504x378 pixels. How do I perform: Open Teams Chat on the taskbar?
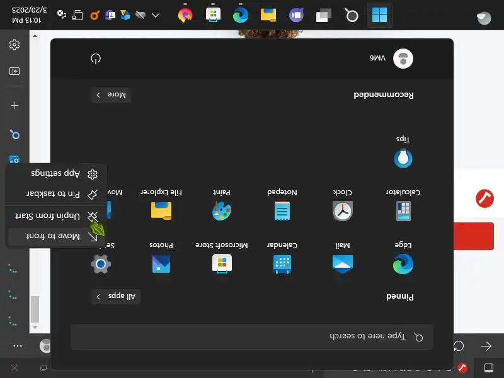point(296,15)
